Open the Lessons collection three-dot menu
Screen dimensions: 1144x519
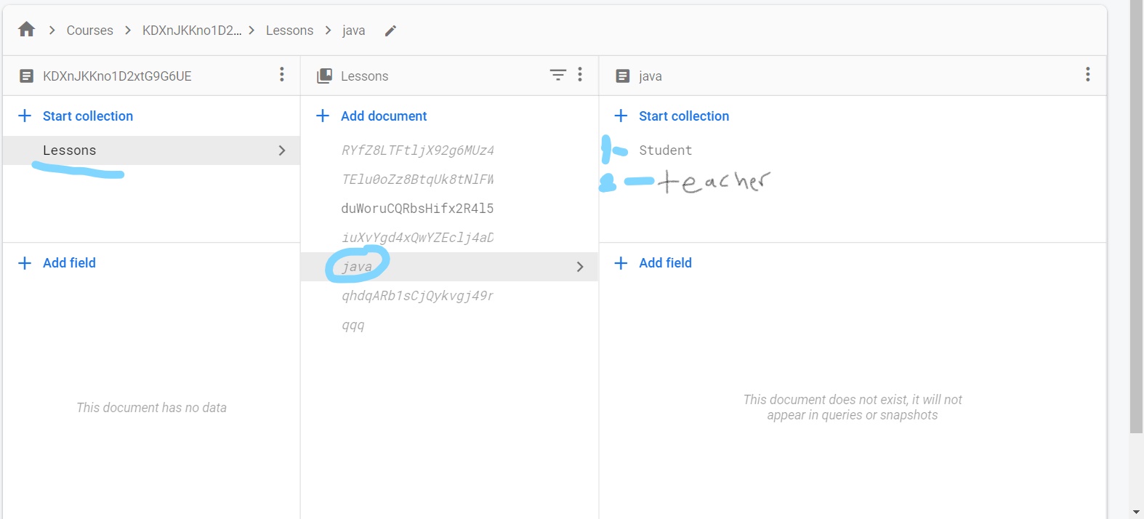(x=580, y=75)
